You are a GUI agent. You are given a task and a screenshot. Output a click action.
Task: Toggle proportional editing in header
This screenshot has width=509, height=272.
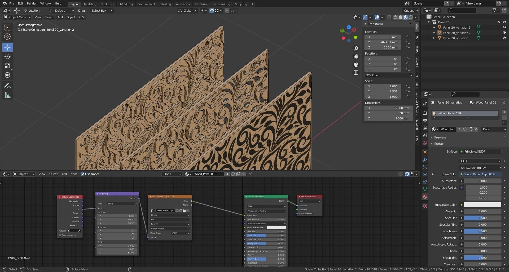pyautogui.click(x=227, y=11)
